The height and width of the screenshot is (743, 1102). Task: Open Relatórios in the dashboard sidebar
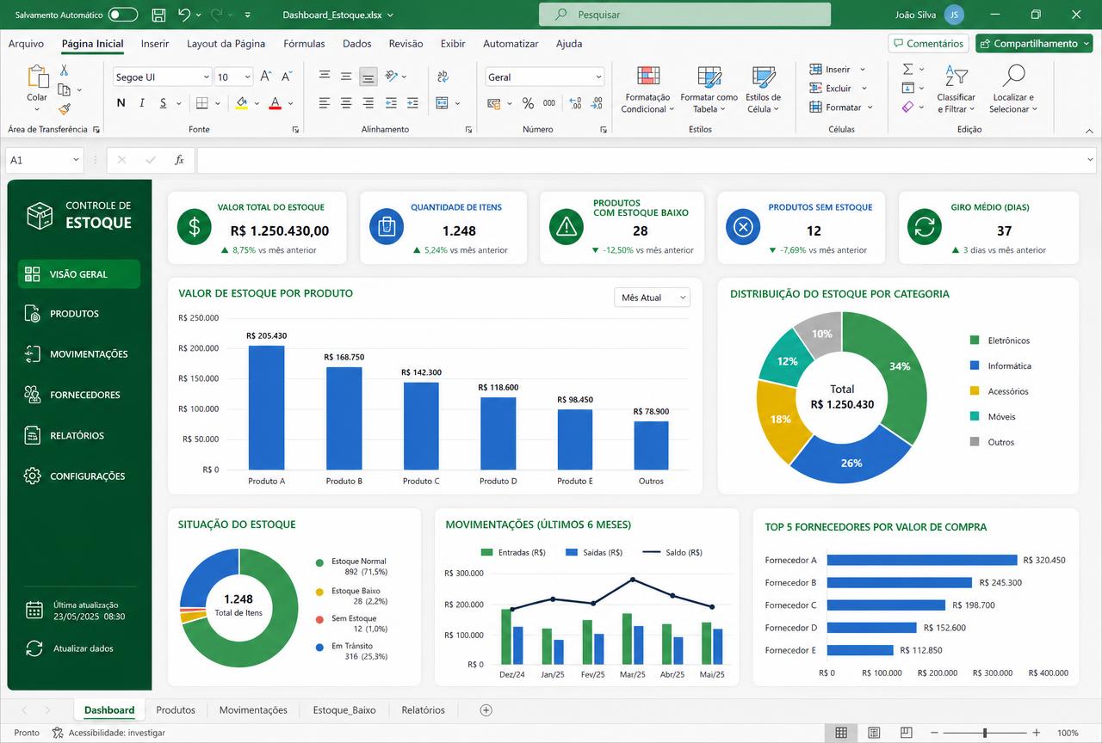pos(79,435)
